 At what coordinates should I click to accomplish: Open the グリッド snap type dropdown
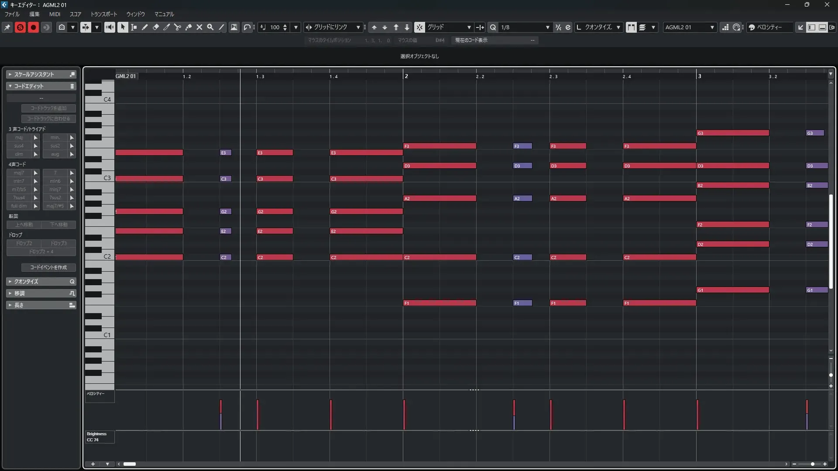[x=469, y=27]
